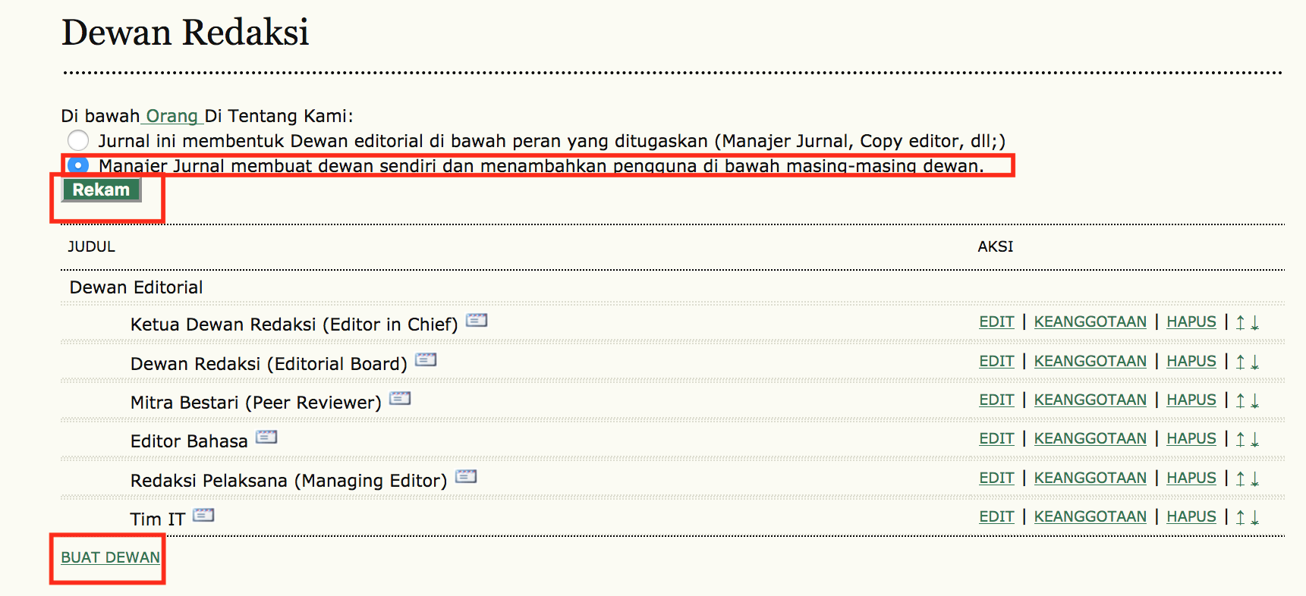Click the email icon beside Mitra Bestari
Viewport: 1306px width, 596px height.
(x=400, y=398)
